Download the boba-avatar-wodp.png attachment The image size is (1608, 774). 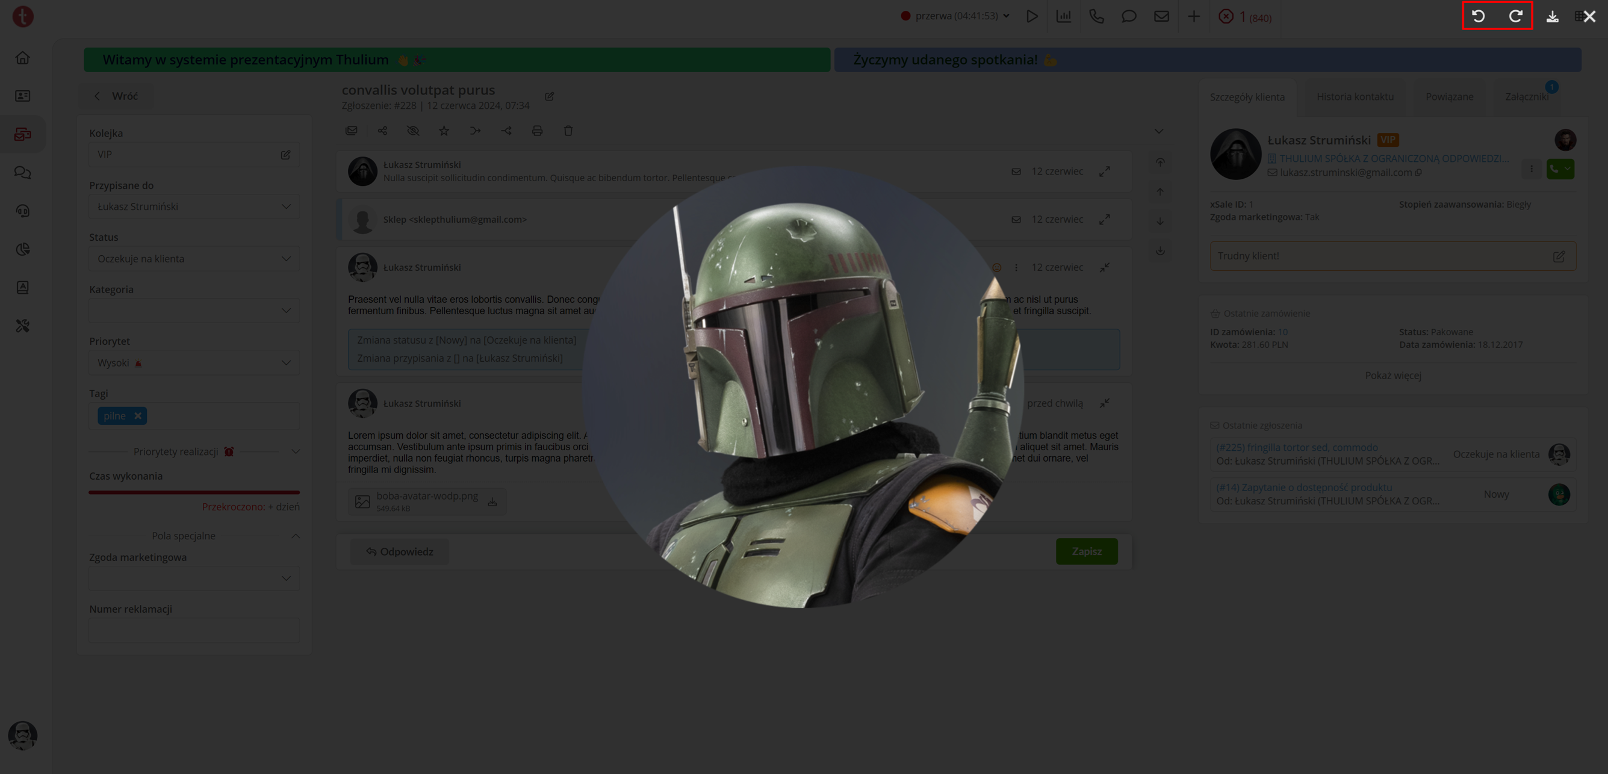492,502
